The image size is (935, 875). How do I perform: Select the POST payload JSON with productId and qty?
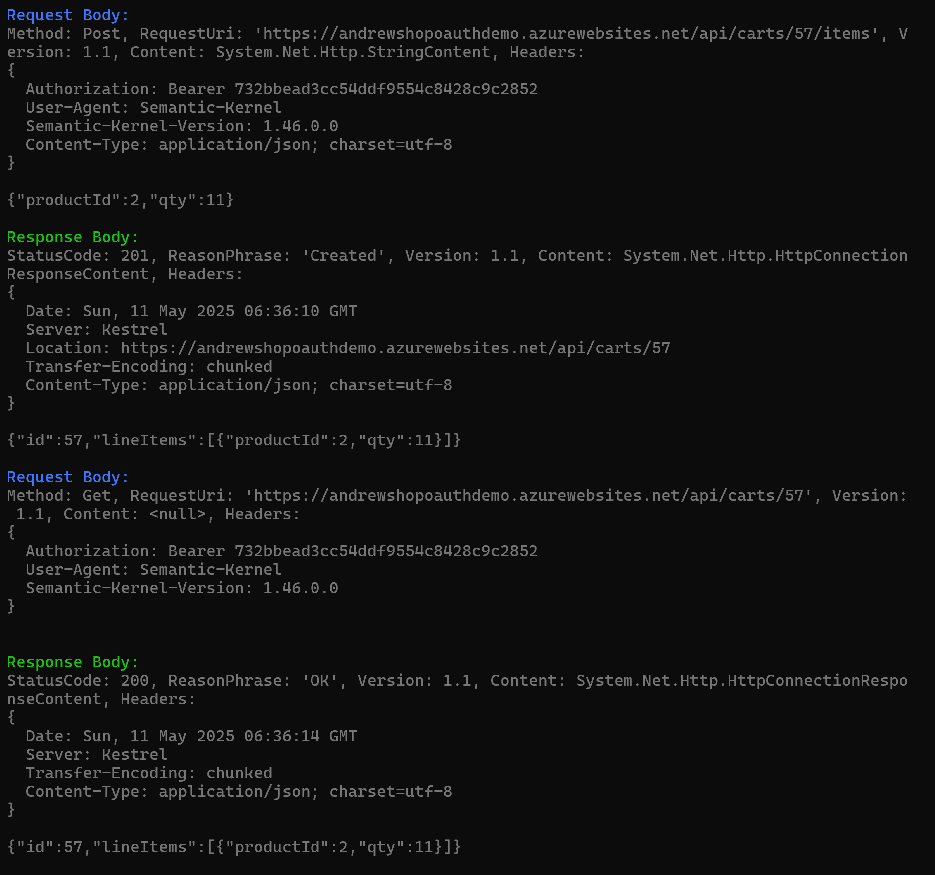tap(120, 200)
